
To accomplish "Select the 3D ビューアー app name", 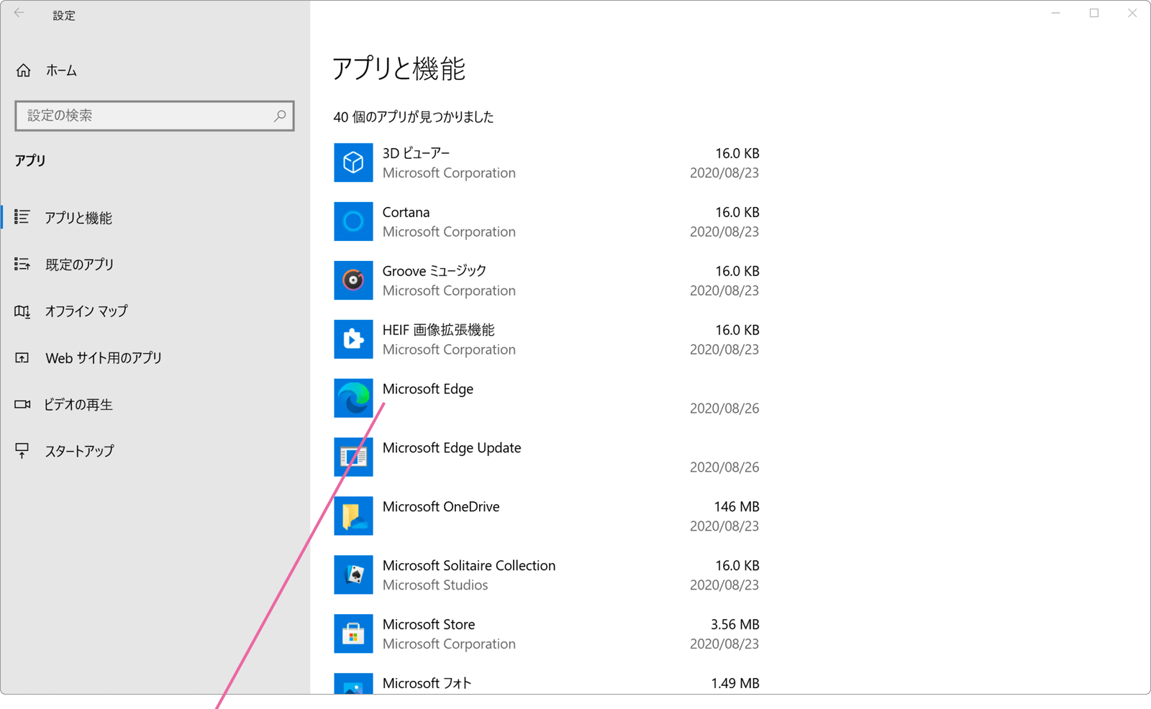I will 416,153.
